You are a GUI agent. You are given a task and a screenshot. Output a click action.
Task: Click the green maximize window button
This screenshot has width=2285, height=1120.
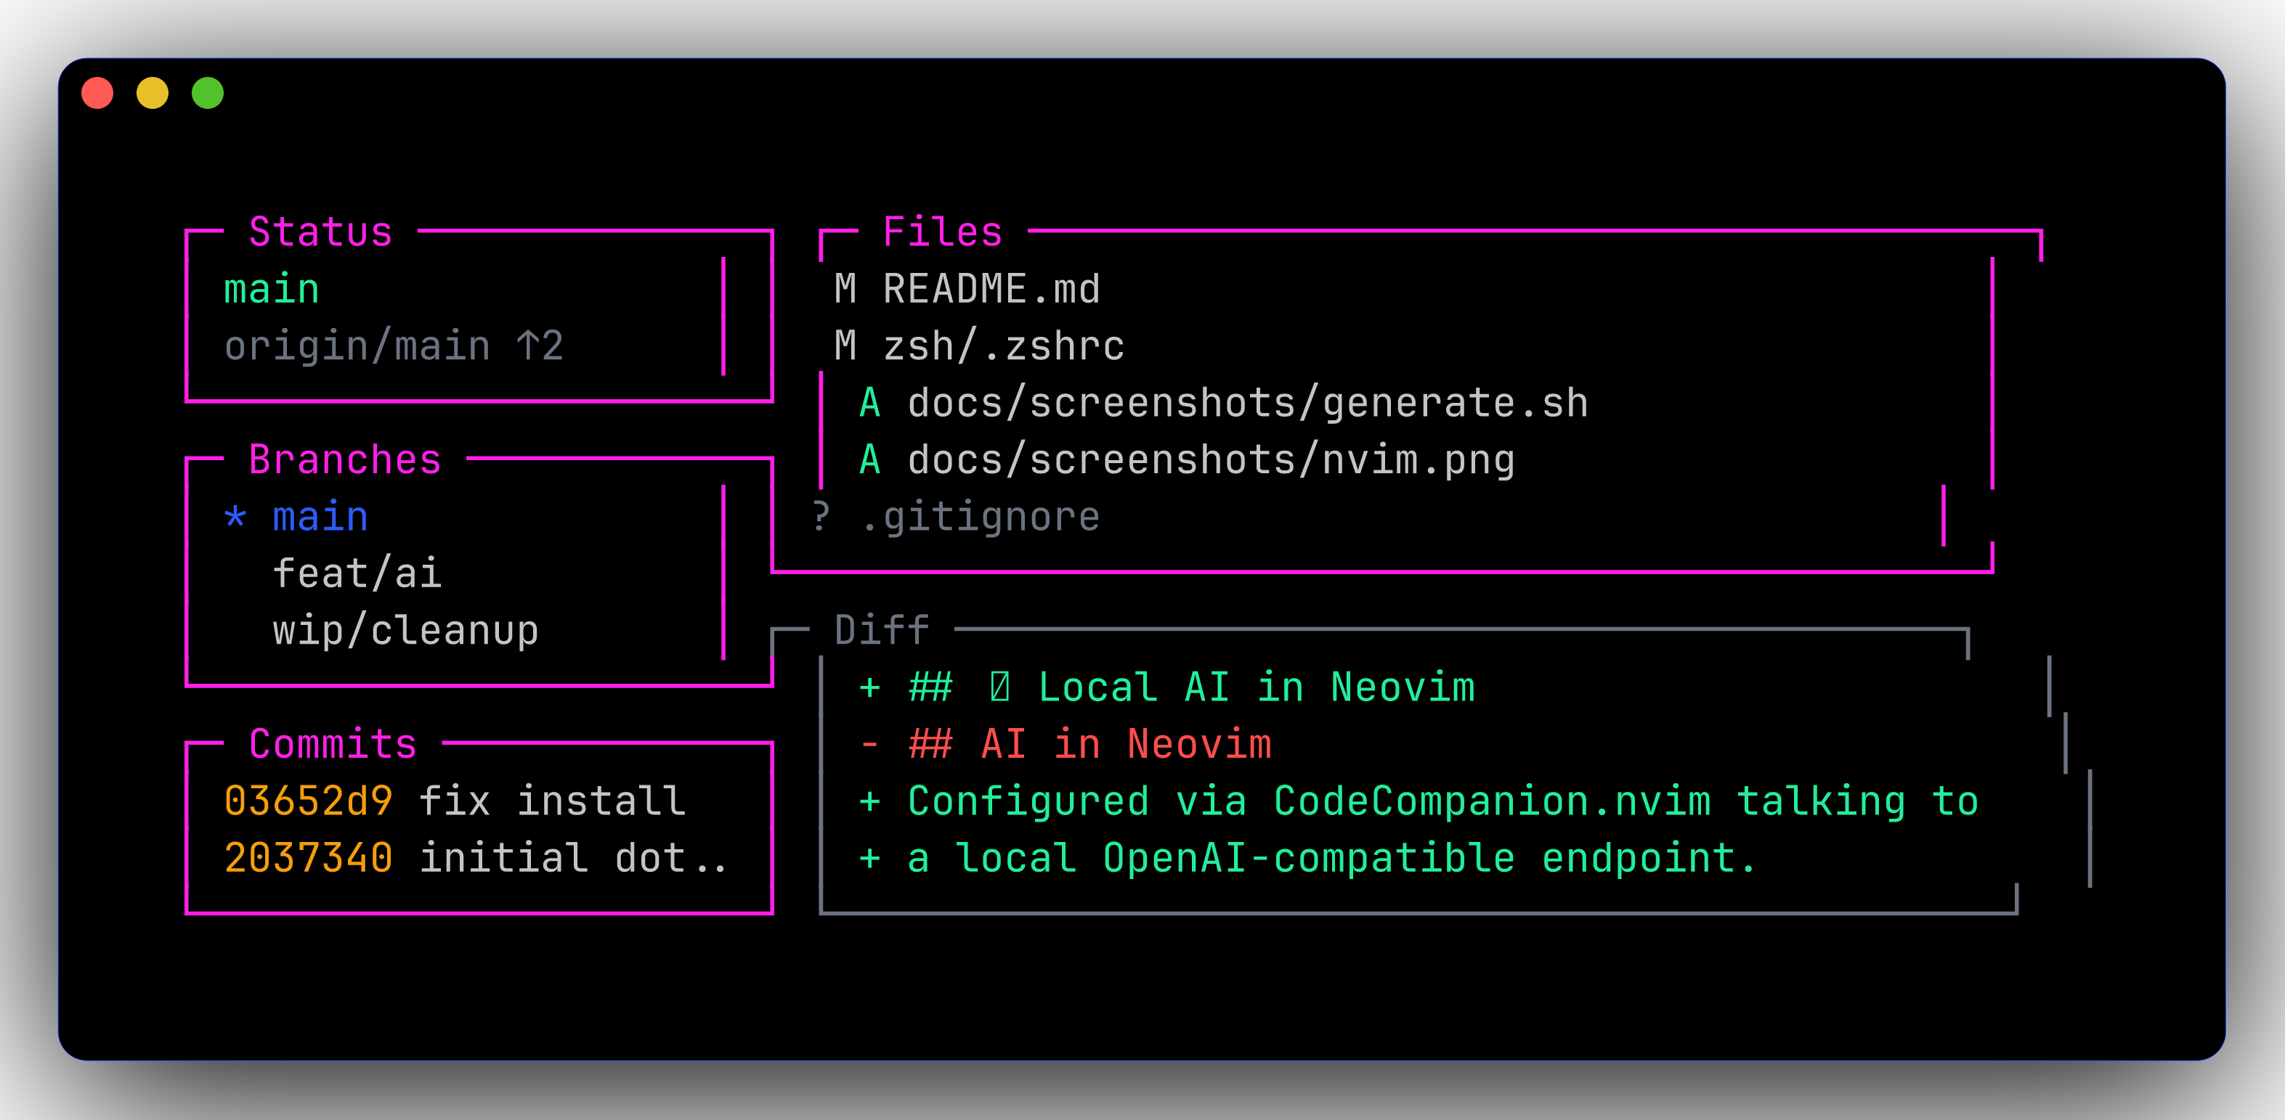pos(208,93)
